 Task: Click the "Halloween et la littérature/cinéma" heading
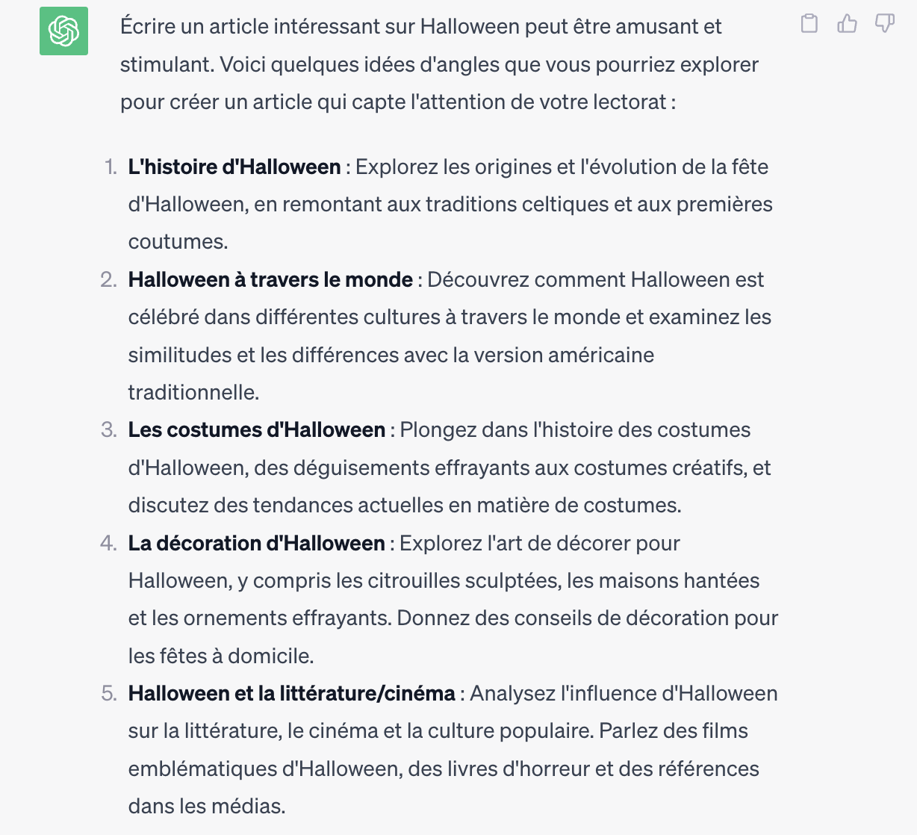[x=292, y=693]
